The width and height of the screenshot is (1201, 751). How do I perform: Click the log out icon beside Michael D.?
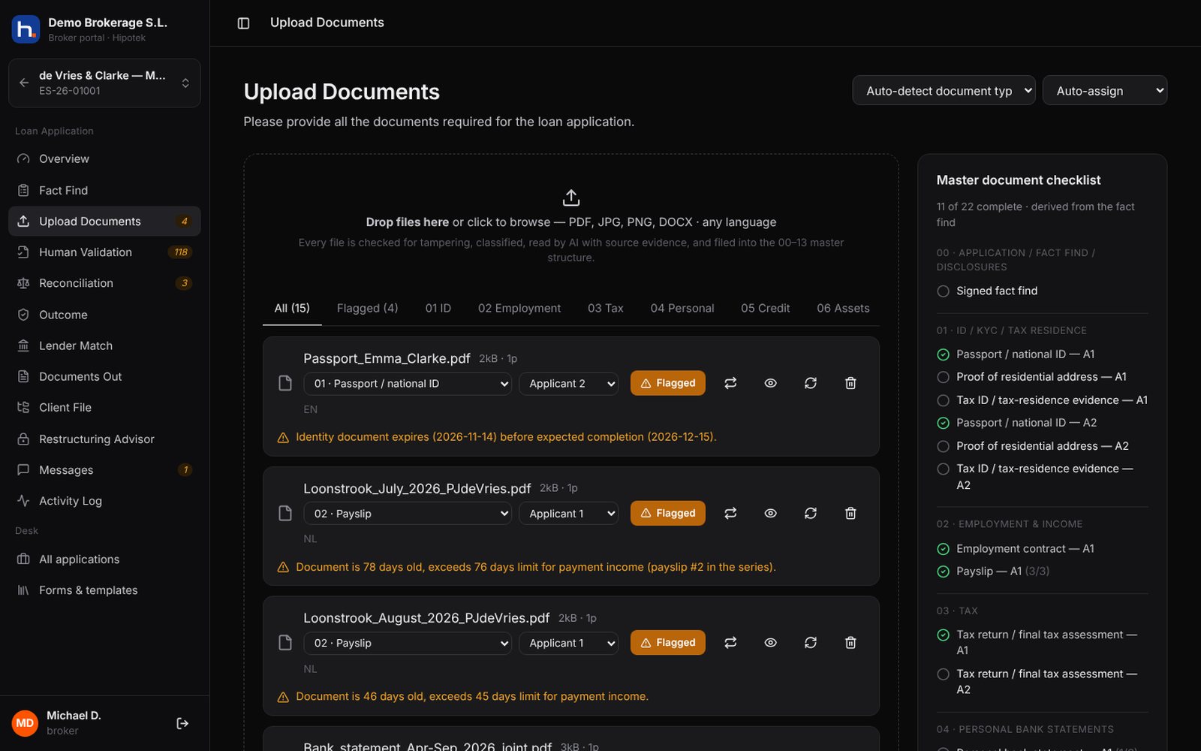pos(182,723)
